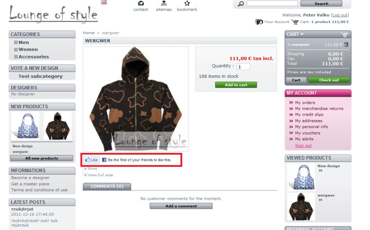The image size is (370, 230).
Task: Click the Log out link
Action: (340, 15)
